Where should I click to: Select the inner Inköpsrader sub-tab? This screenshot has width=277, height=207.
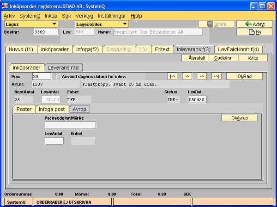pos(26,67)
